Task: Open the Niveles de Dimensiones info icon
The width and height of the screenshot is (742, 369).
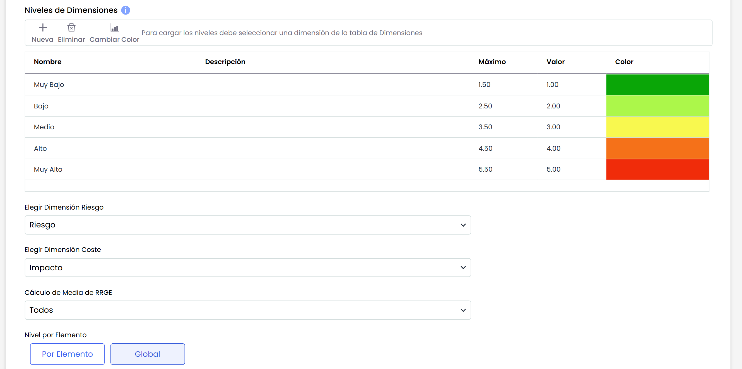Action: 126,10
